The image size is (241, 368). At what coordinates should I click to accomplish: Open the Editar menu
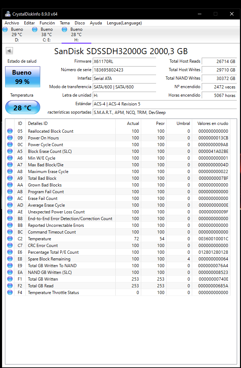[x=29, y=23]
